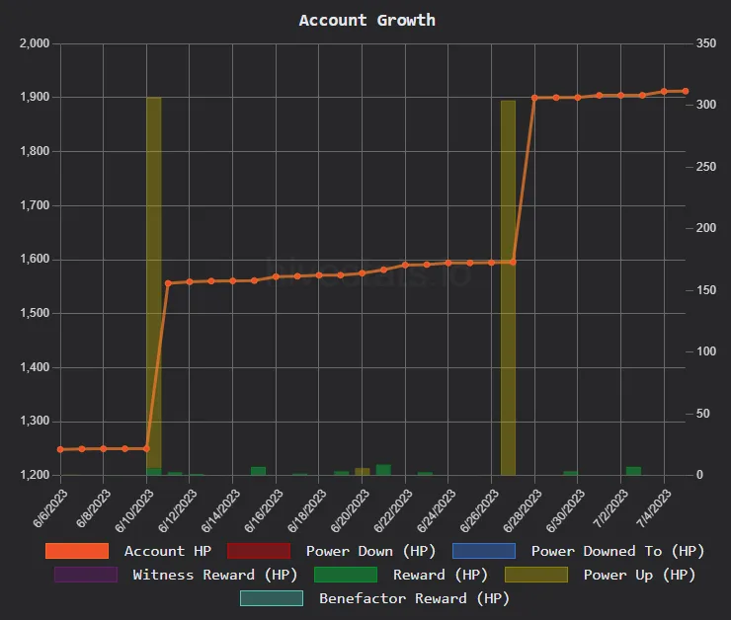Click the '6/24/2023' x-axis label

click(x=437, y=510)
